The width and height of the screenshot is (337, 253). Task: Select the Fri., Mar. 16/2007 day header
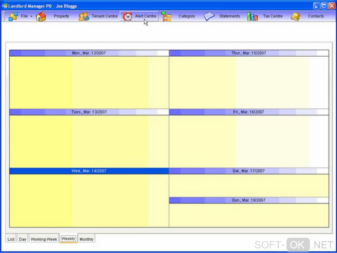(x=249, y=112)
